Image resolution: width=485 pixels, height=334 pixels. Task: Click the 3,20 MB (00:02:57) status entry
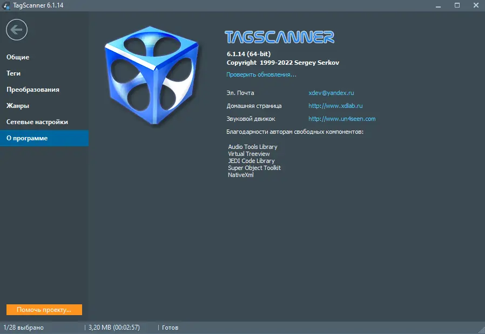pos(114,328)
